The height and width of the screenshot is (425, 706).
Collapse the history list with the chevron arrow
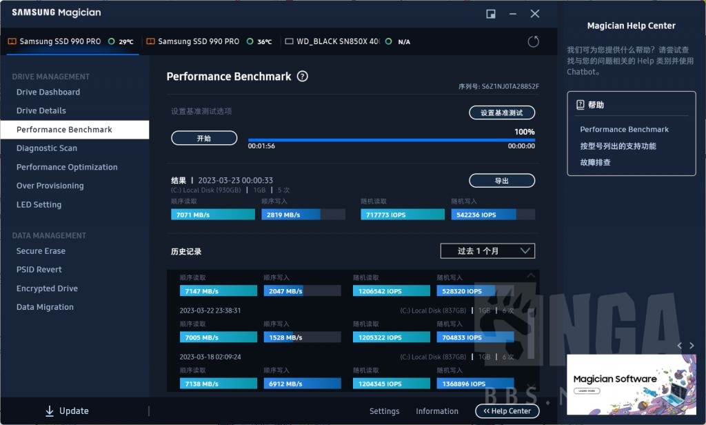pos(529,275)
